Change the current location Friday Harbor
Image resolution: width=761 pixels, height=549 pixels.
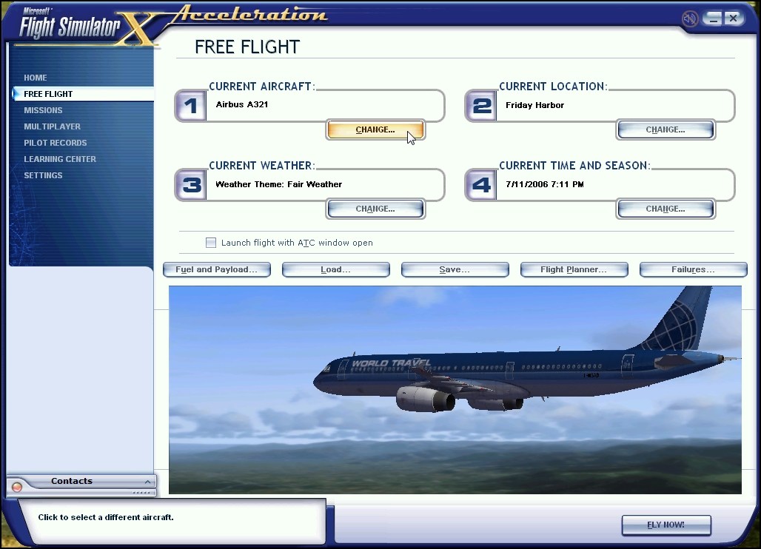click(665, 130)
